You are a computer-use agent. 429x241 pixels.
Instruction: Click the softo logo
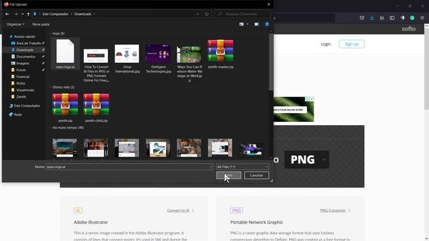click(409, 29)
